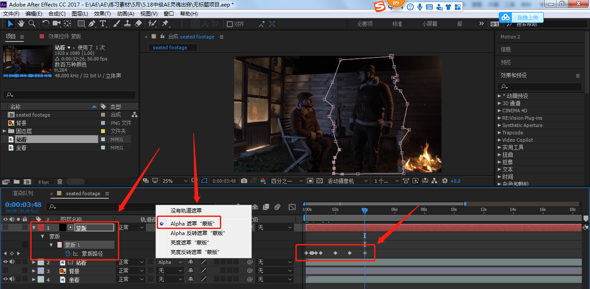
Task: Click the graph icon beside 蒙版路径
Action: point(76,254)
